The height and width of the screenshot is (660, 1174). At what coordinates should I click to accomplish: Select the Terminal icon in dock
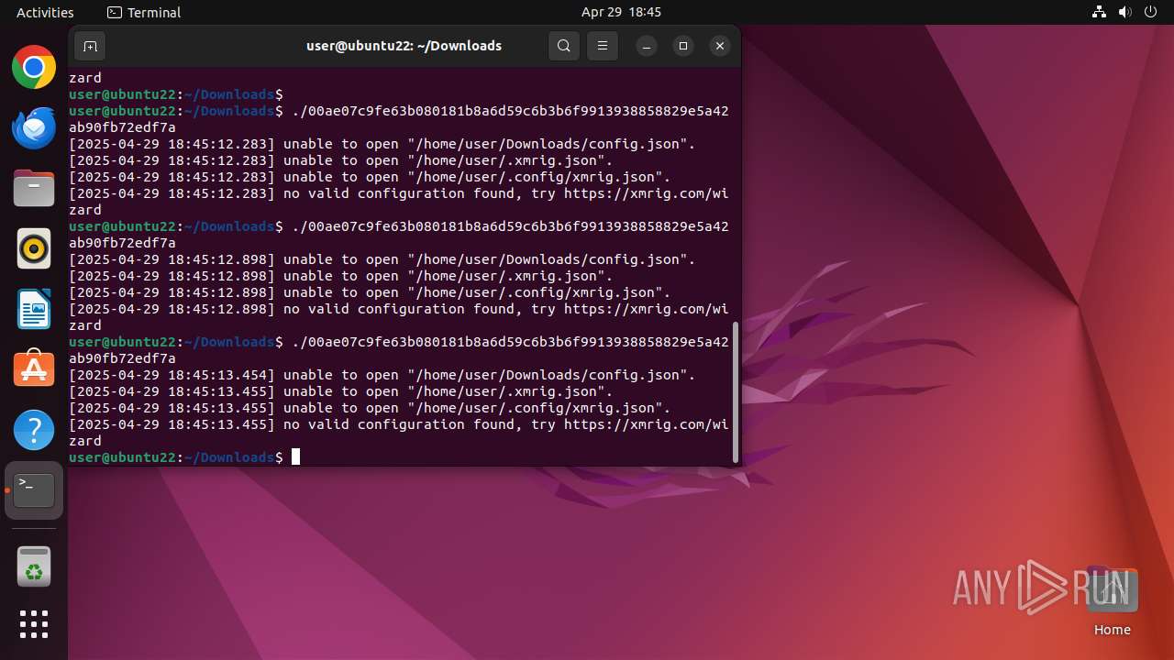[x=34, y=490]
